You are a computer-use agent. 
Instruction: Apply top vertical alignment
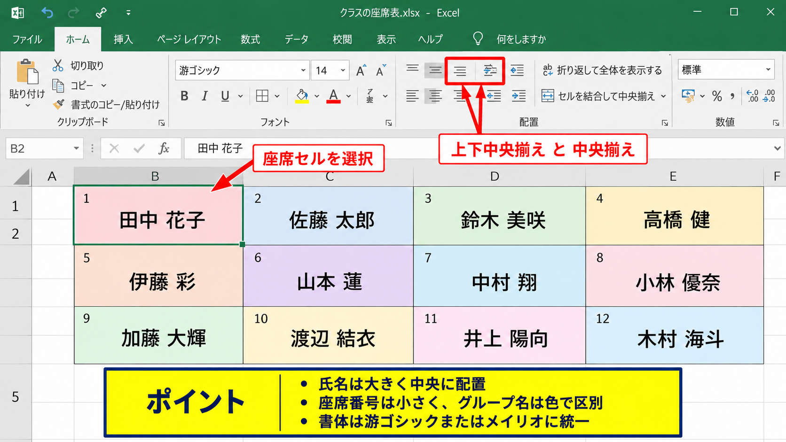(x=412, y=70)
